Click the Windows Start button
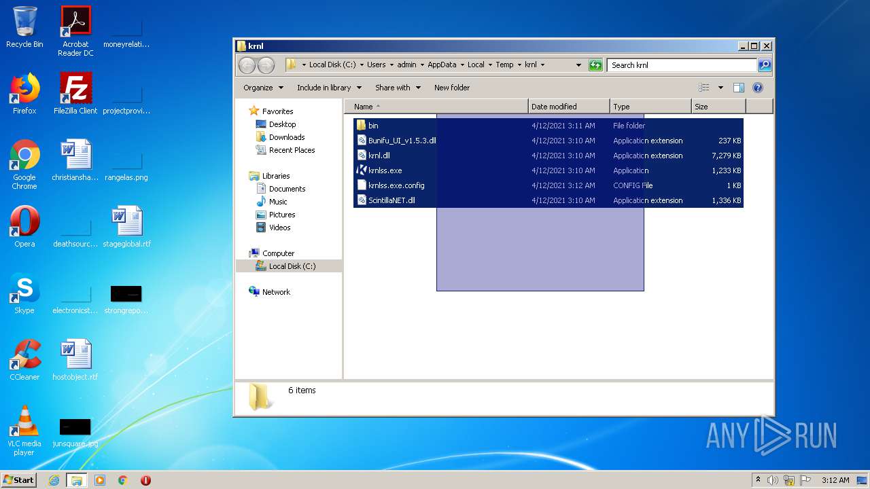Screen dimensions: 870x489 tap(18, 480)
